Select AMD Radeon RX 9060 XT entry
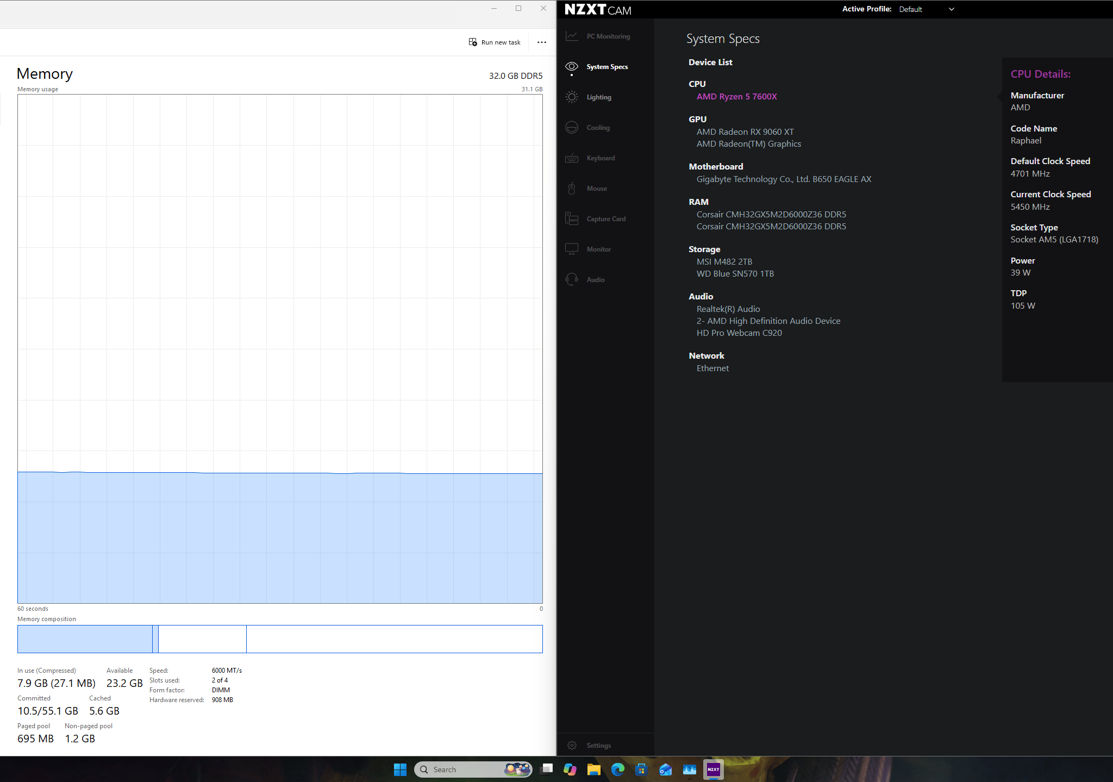1113x782 pixels. 745,132
